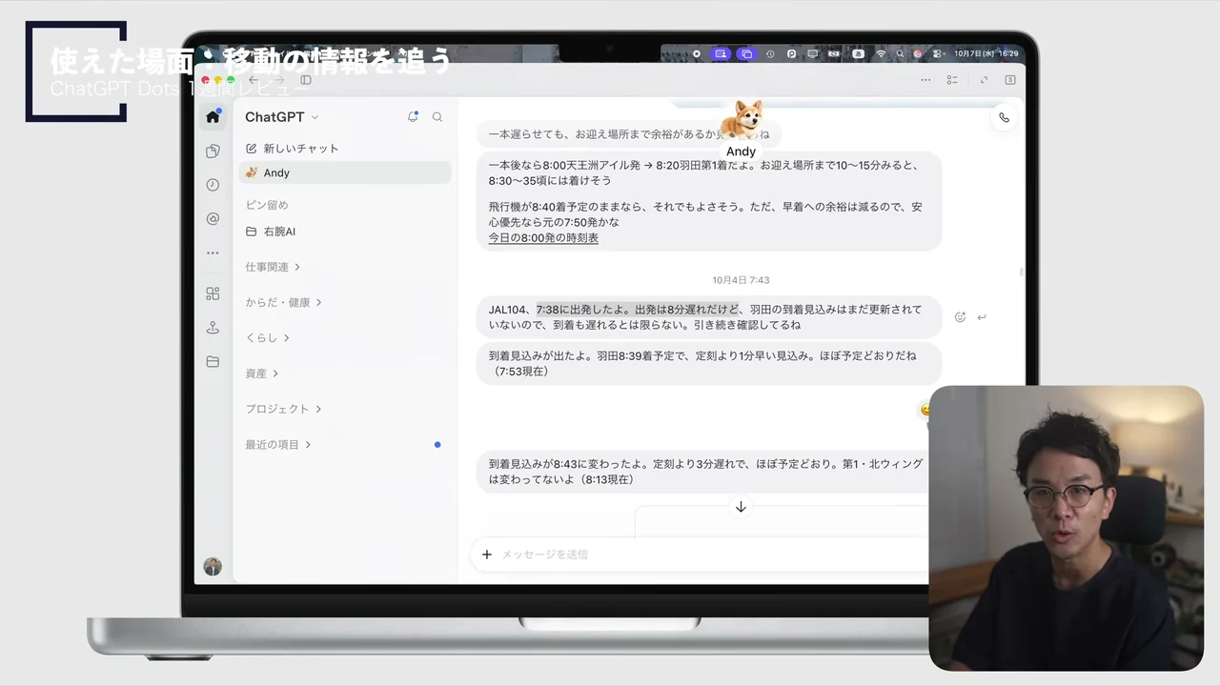1220x686 pixels.
Task: Click the joystick-shaped icon in left rail
Action: (213, 328)
